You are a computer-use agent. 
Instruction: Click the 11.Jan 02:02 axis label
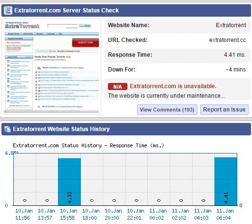[x=180, y=214]
